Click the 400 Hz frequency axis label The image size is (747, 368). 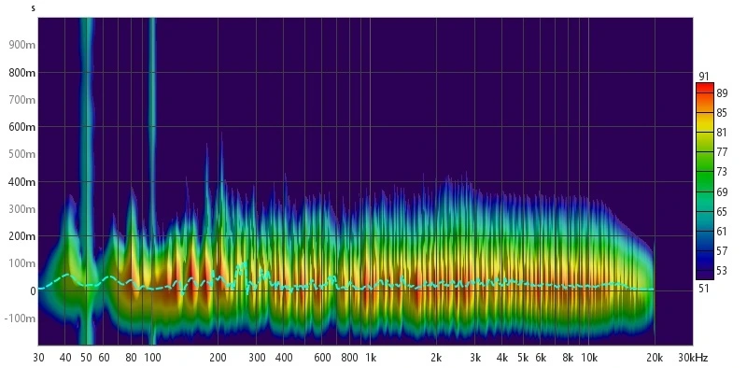coord(284,358)
